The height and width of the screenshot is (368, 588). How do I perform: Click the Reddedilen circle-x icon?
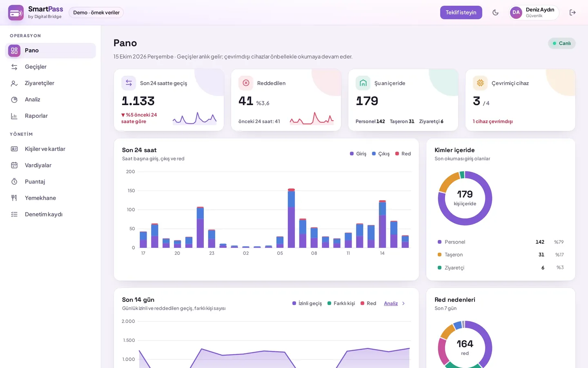(246, 83)
